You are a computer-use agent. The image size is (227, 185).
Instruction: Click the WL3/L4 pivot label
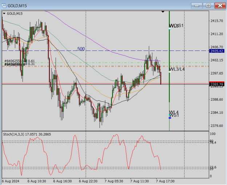click(177, 69)
